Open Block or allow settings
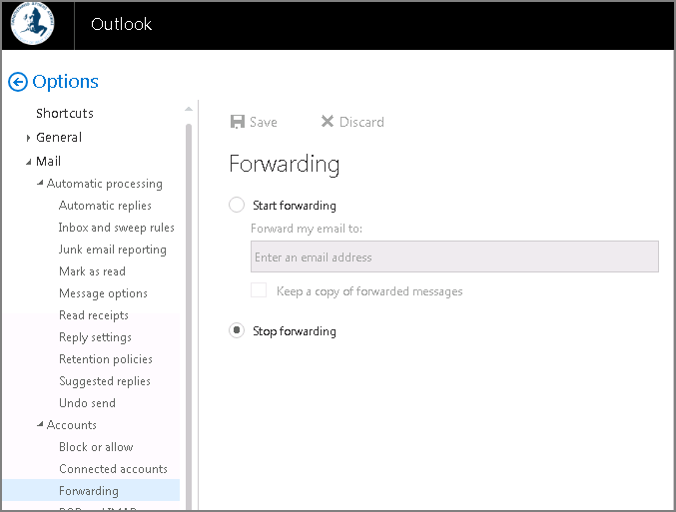 click(x=96, y=447)
